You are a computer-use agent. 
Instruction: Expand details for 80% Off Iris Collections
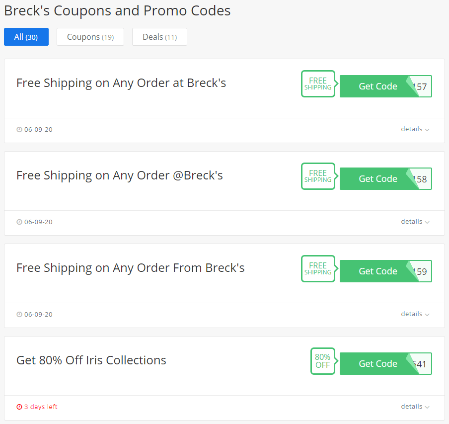pos(415,407)
